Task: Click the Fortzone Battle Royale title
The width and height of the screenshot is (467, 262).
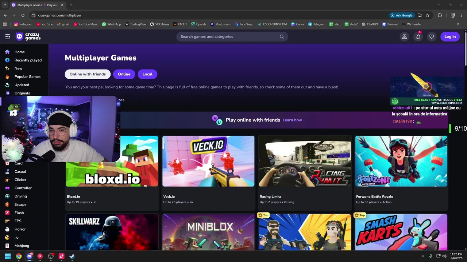Action: (374, 196)
